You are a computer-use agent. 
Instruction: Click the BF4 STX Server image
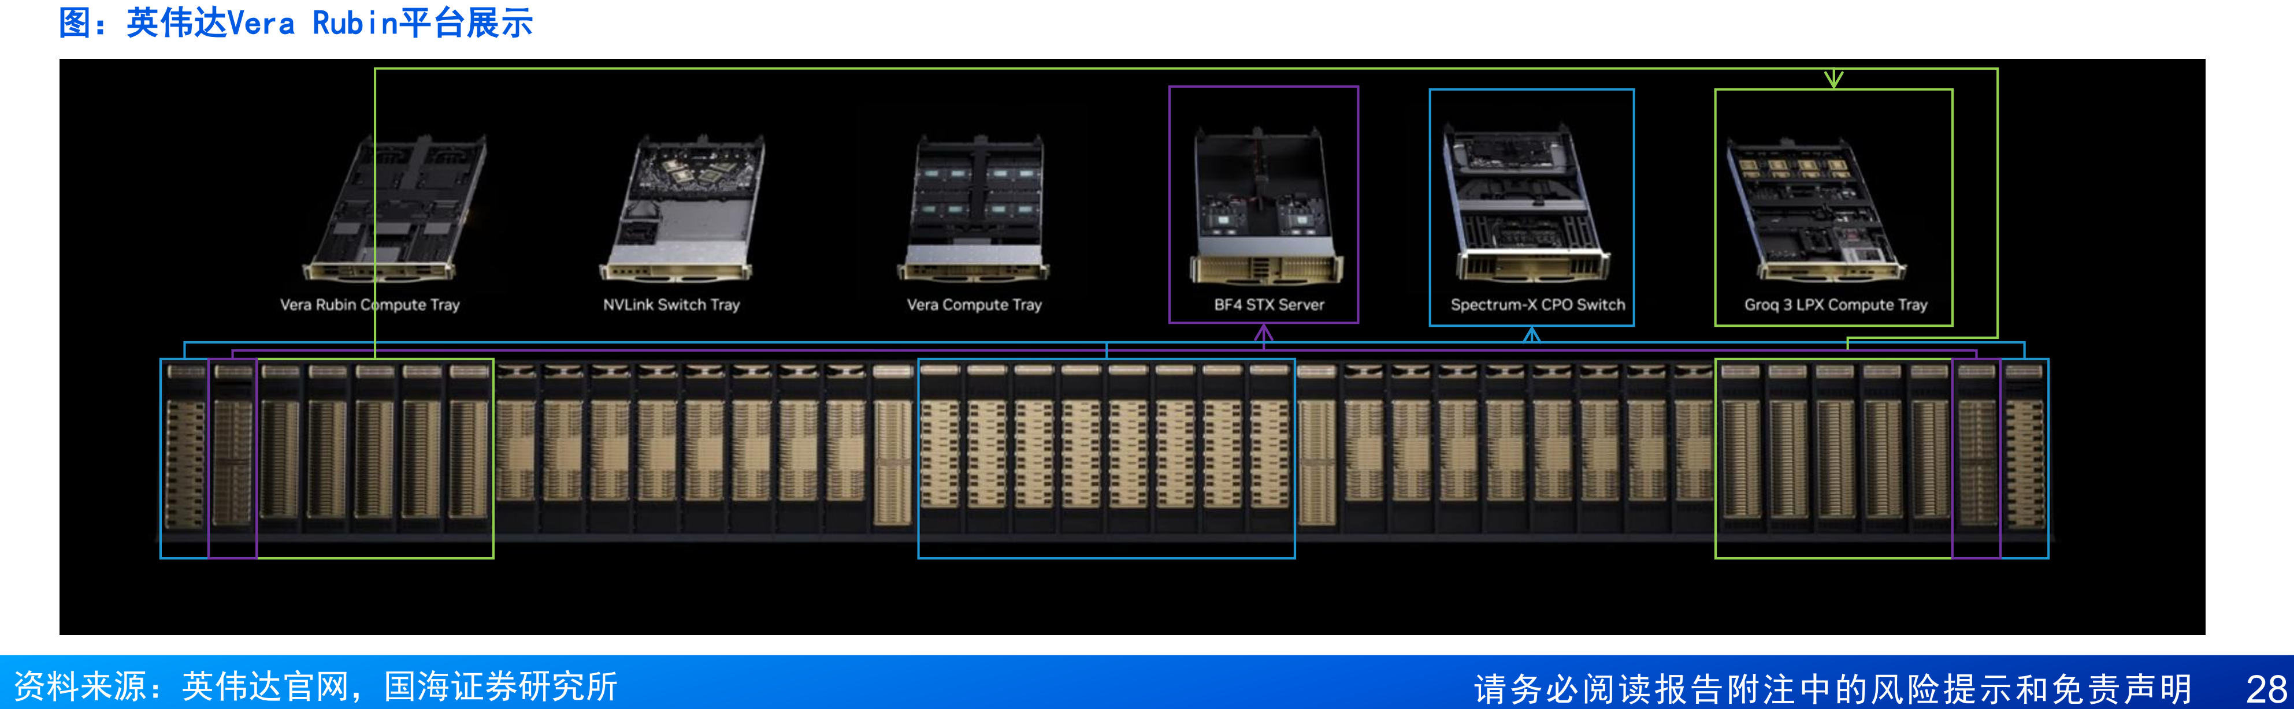[1265, 206]
